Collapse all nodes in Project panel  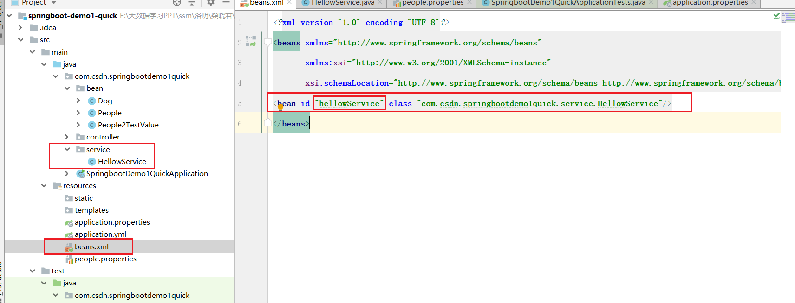pos(192,3)
